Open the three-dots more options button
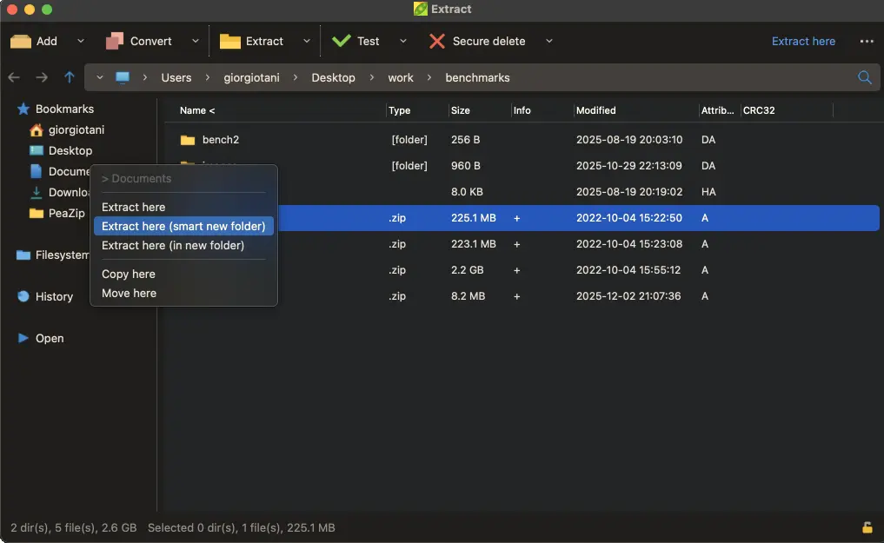Screen dimensions: 884x543 867,41
